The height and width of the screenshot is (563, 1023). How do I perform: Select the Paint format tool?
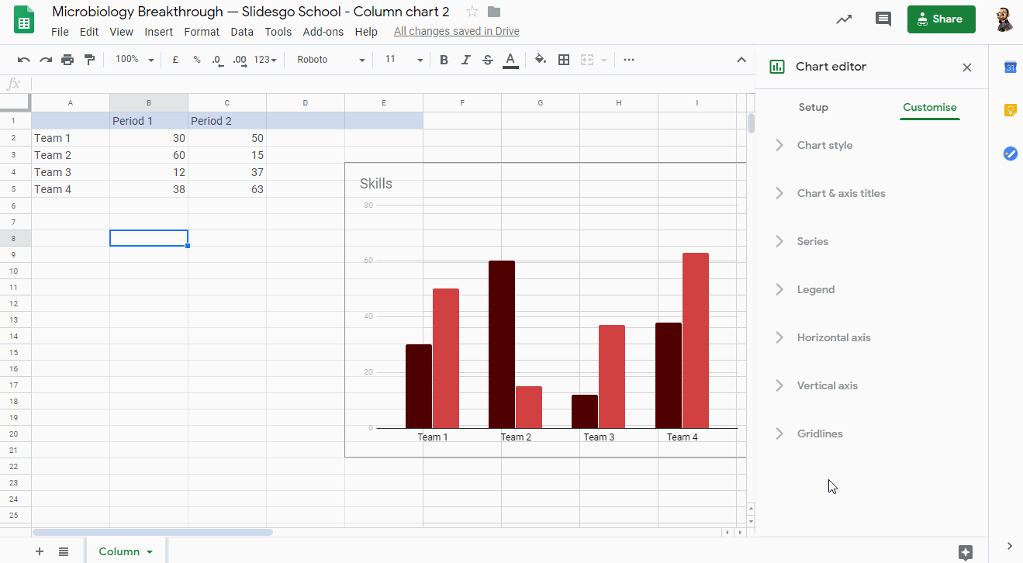tap(89, 60)
